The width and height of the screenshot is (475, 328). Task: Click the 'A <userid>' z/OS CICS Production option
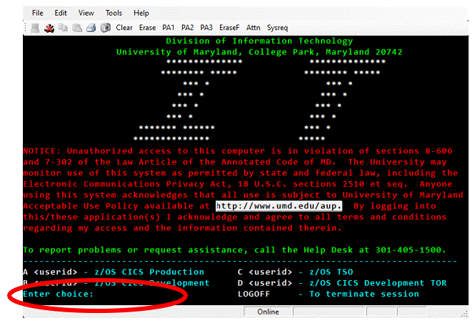pyautogui.click(x=114, y=272)
